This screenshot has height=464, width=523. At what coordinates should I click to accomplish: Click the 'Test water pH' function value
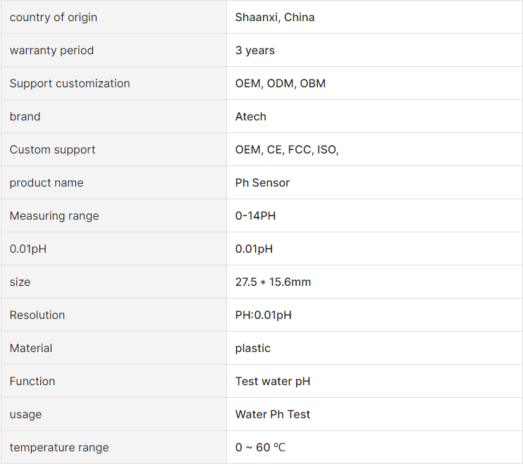point(273,381)
